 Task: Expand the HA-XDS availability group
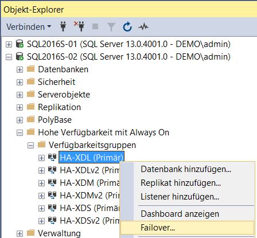[x=41, y=208]
